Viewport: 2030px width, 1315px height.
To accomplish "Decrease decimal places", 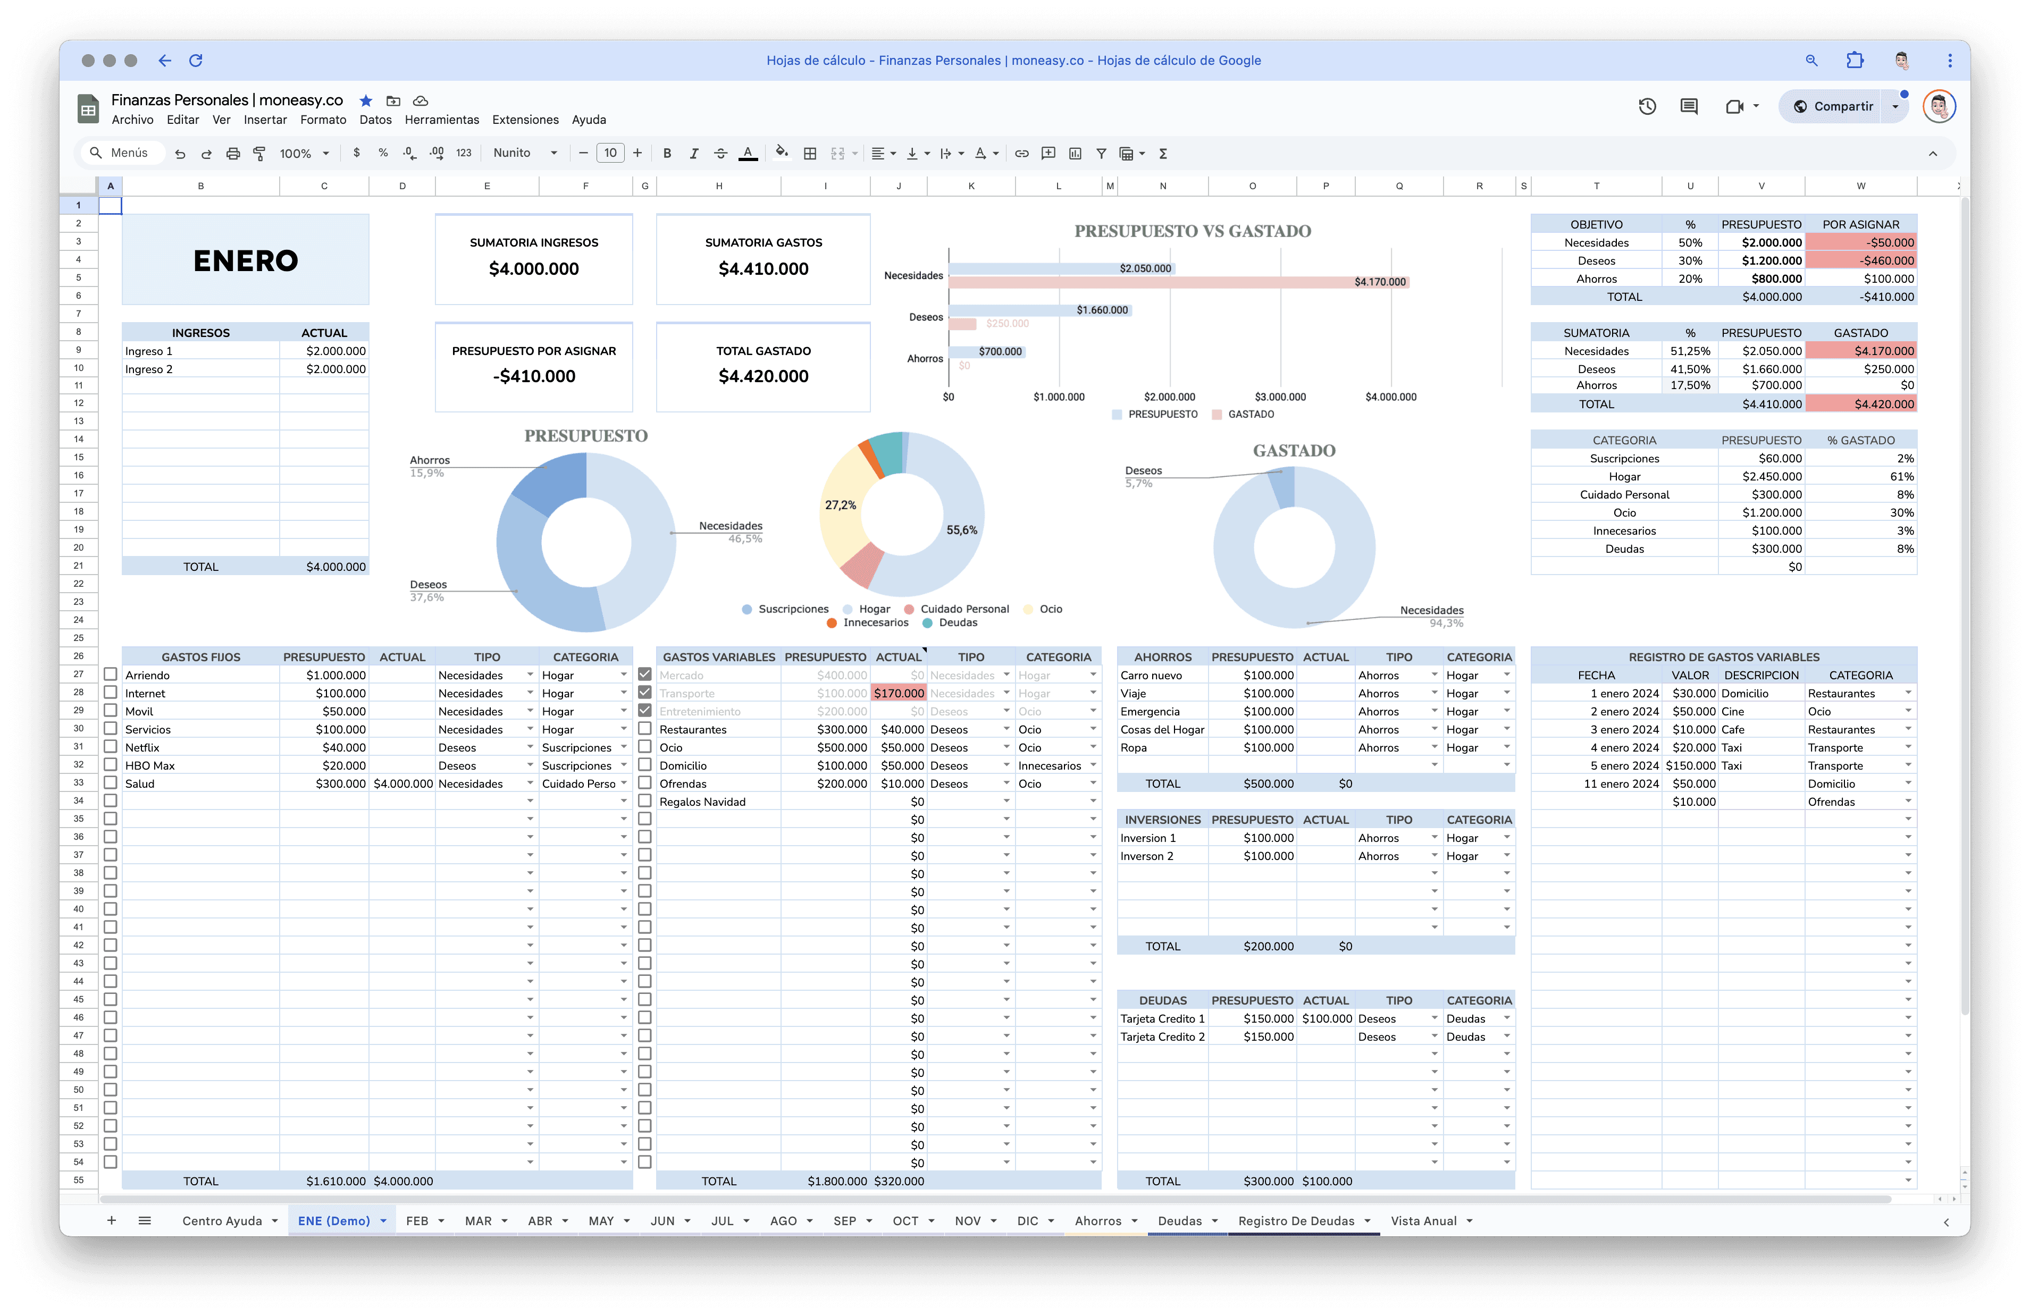I will click(409, 154).
